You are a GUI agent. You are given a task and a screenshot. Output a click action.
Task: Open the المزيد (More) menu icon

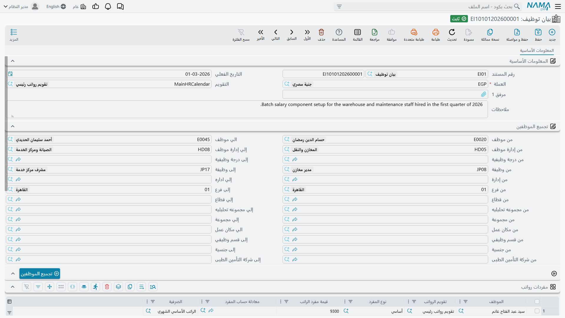tap(14, 32)
